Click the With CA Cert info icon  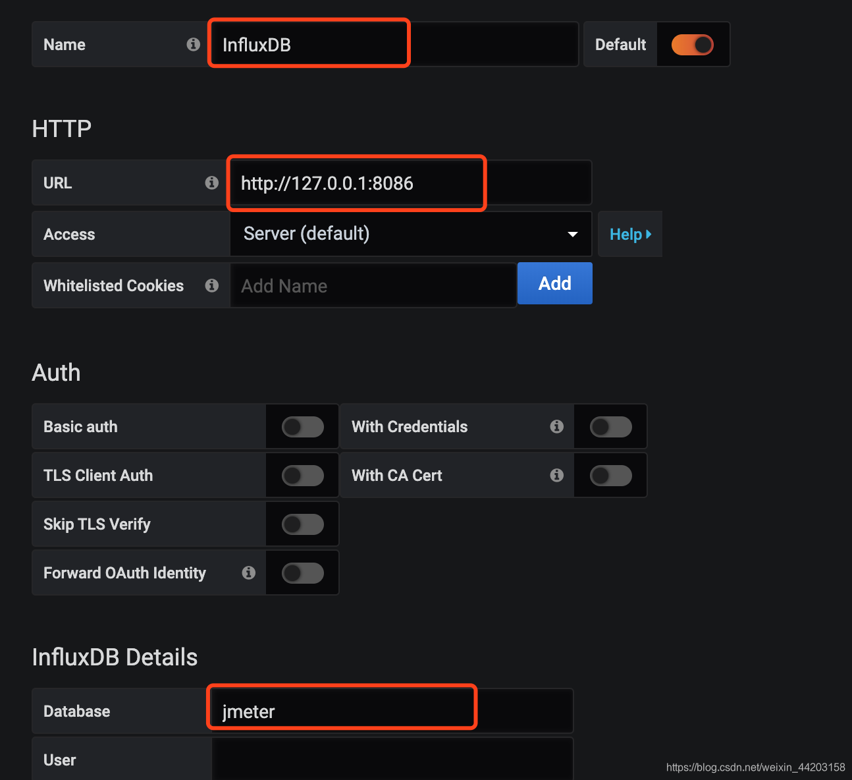pos(556,475)
